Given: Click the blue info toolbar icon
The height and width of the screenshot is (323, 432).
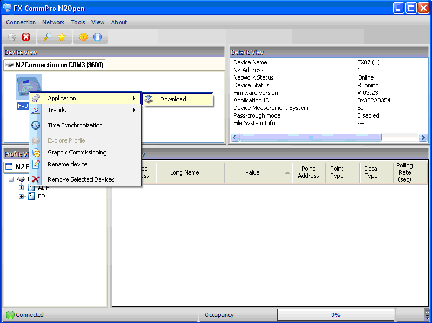Looking at the screenshot, I should (x=97, y=37).
